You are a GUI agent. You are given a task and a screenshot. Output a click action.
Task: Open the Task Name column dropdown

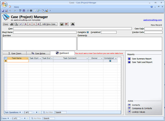pyautogui.click(x=27, y=58)
